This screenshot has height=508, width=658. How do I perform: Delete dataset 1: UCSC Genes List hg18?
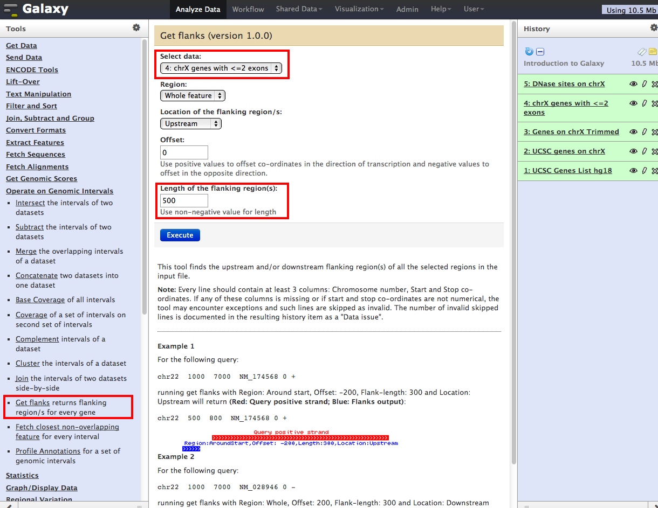[x=655, y=171]
